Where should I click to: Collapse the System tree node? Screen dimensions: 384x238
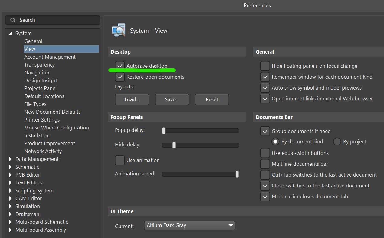pyautogui.click(x=11, y=33)
